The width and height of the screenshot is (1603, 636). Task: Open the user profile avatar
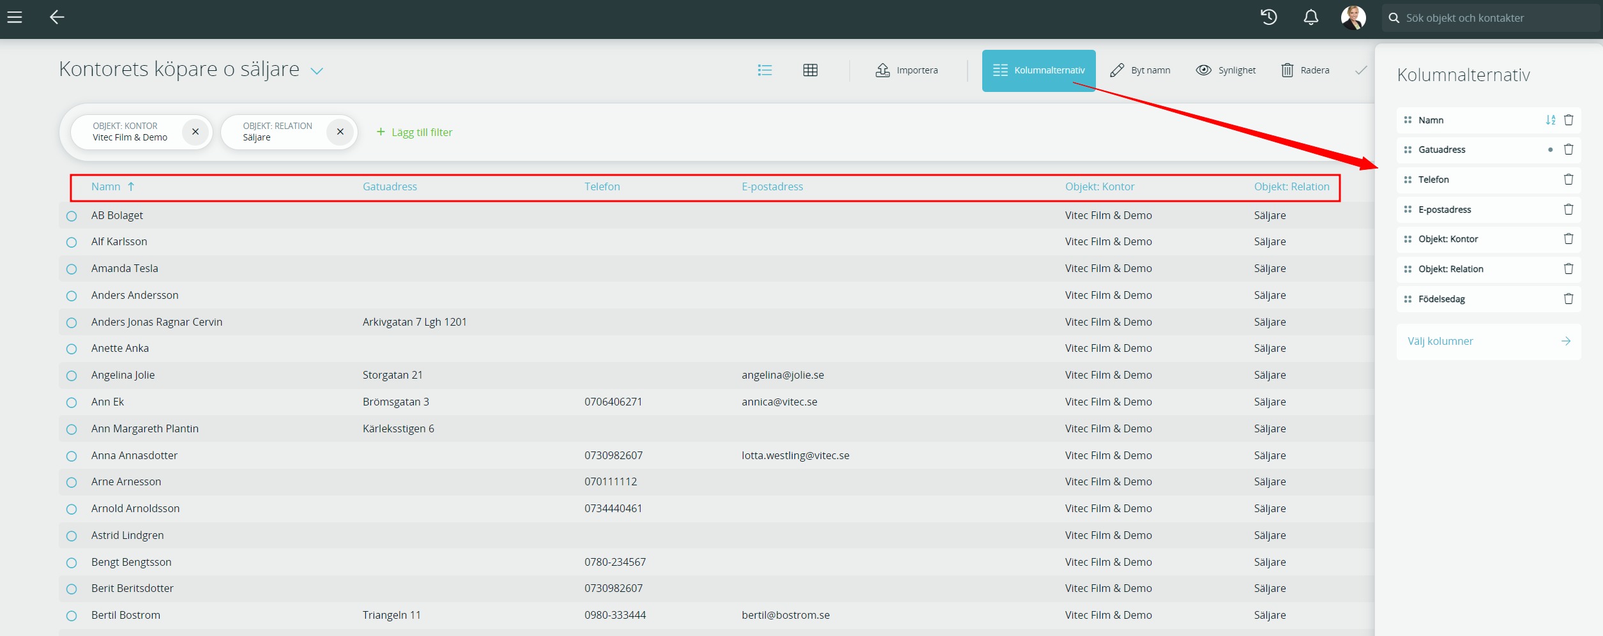click(x=1353, y=17)
